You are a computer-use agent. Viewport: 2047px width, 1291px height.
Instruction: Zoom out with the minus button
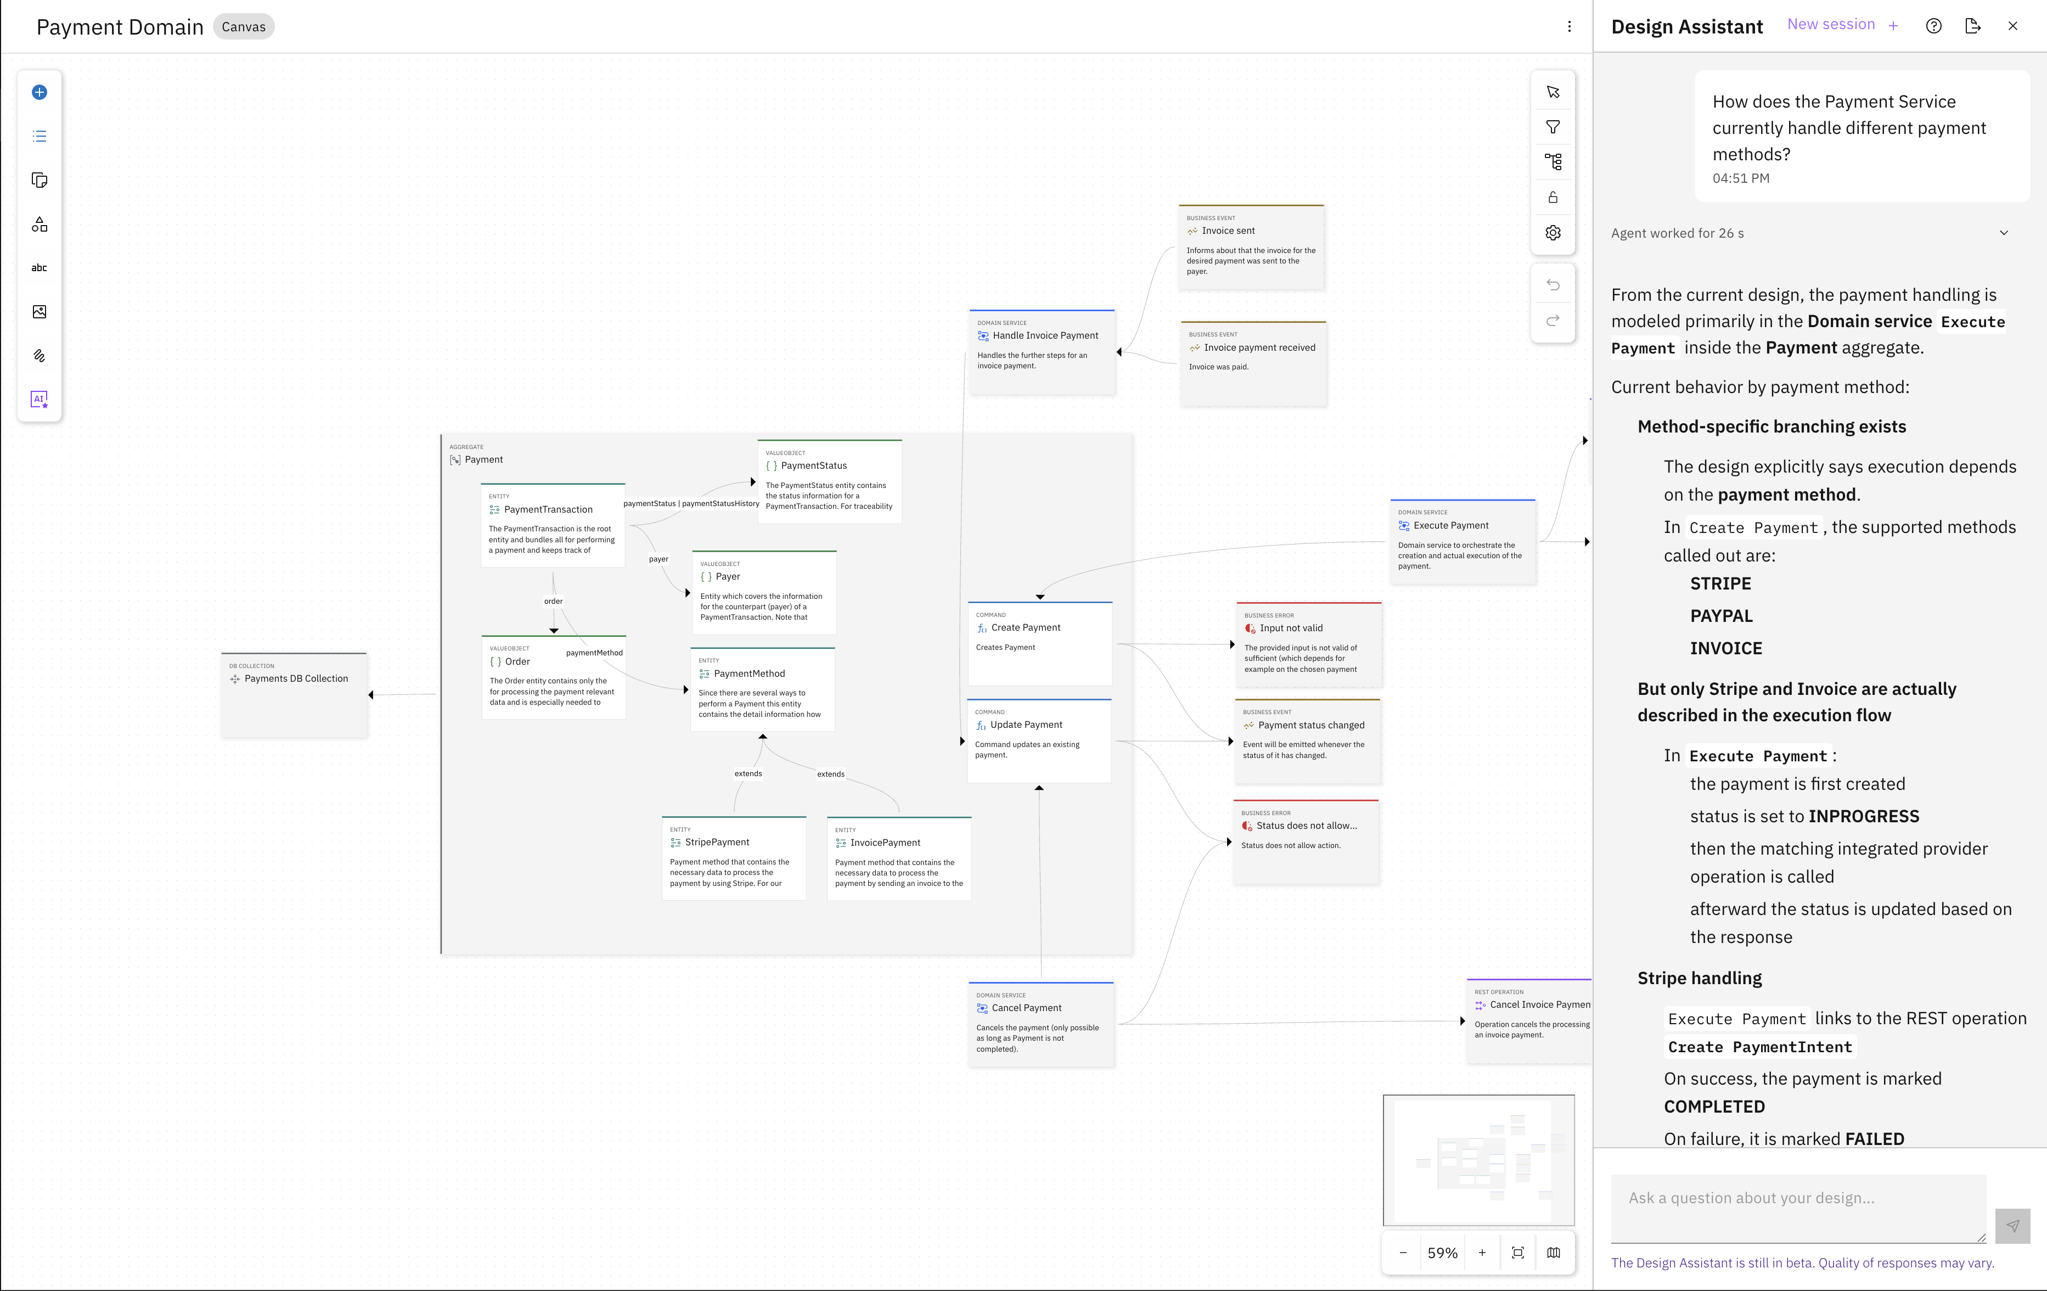(x=1403, y=1253)
